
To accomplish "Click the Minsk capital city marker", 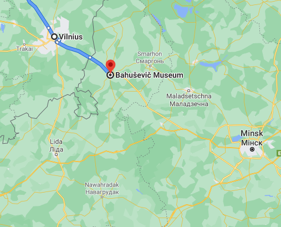I will click(252, 149).
